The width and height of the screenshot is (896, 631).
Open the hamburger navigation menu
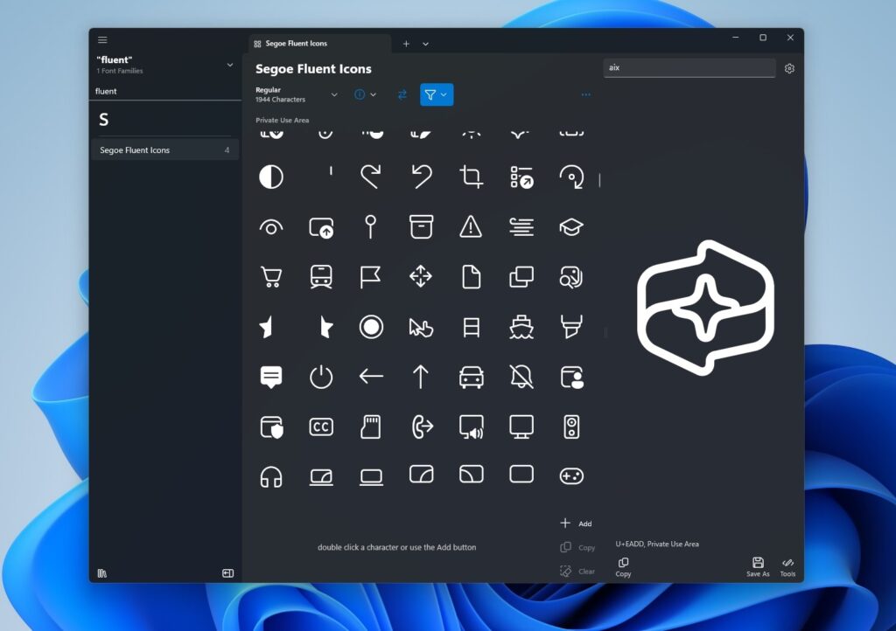pos(102,39)
